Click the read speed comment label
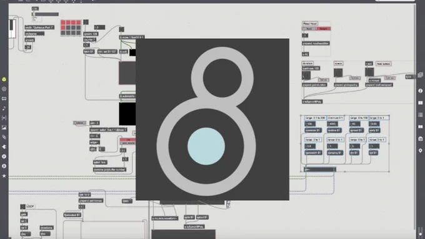This screenshot has height=239, width=425. pos(383,64)
